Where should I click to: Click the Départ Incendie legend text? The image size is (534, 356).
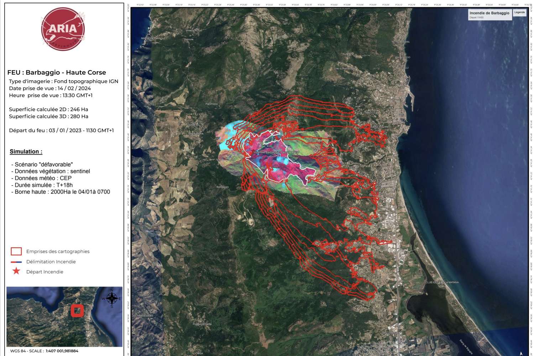click(x=45, y=272)
